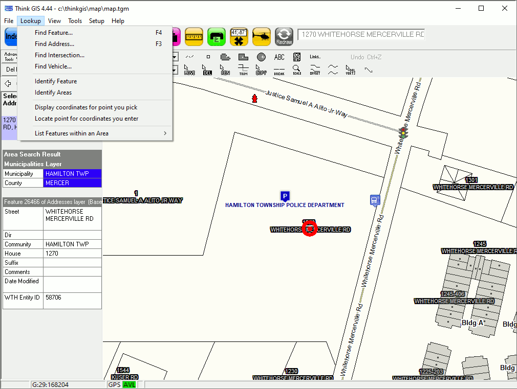This screenshot has width=517, height=389.
Task: Click the House value 1270 cell
Action: [72, 254]
